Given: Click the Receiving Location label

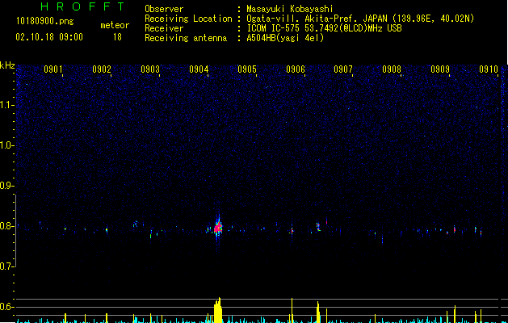Looking at the screenshot, I should [188, 19].
